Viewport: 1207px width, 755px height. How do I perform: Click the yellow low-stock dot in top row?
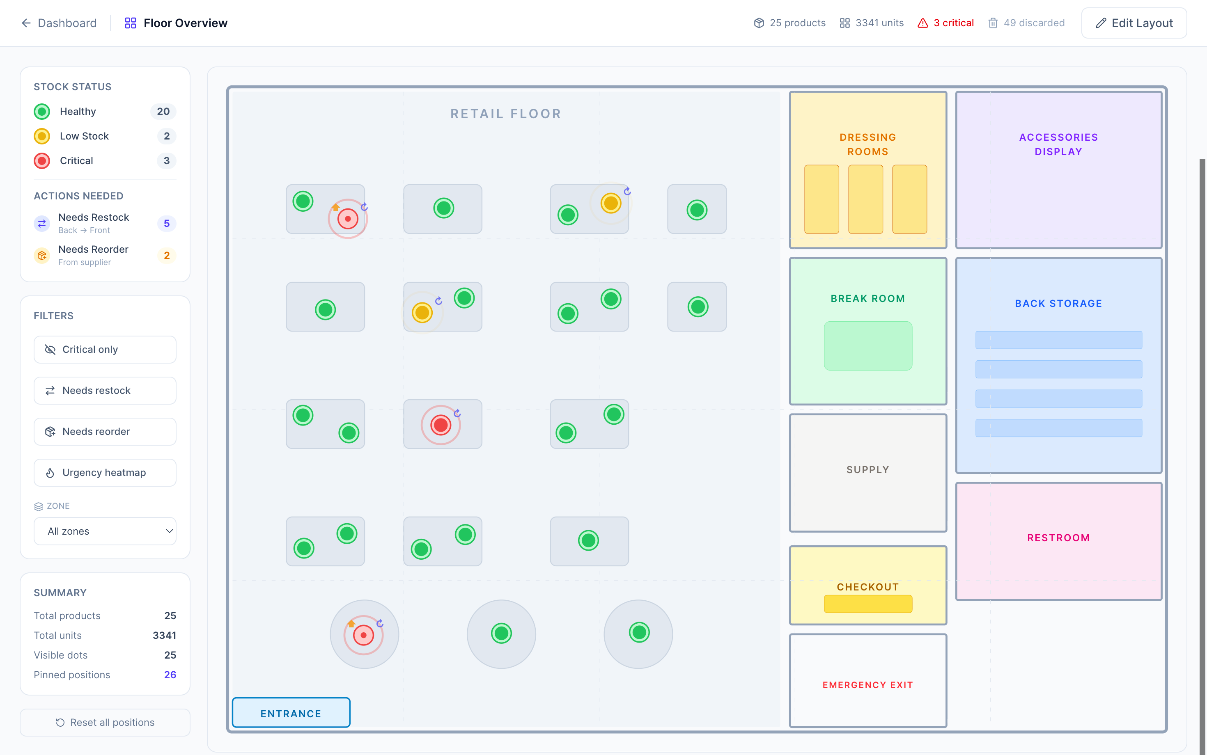(x=610, y=203)
